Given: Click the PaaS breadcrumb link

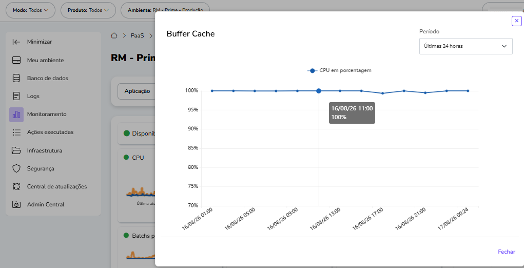Looking at the screenshot, I should point(137,35).
